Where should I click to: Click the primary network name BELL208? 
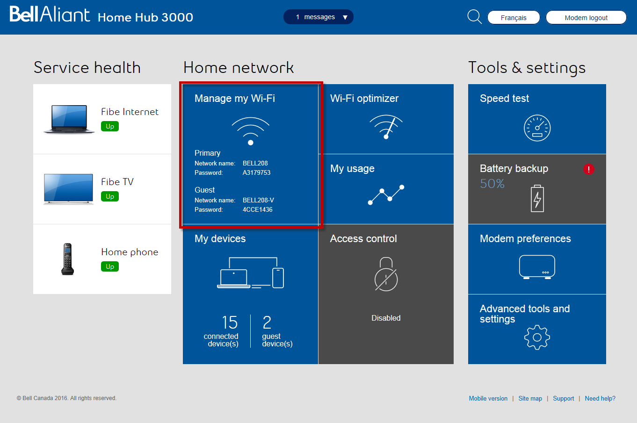click(x=255, y=163)
